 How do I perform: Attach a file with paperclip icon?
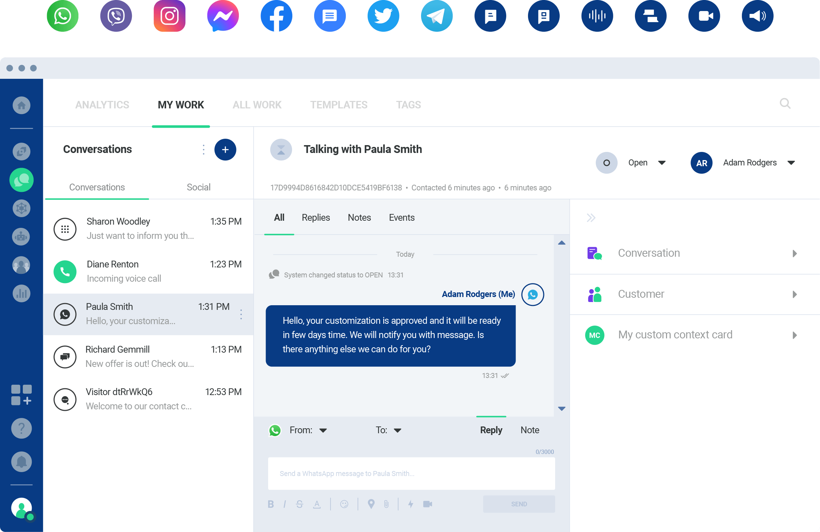[x=386, y=504]
